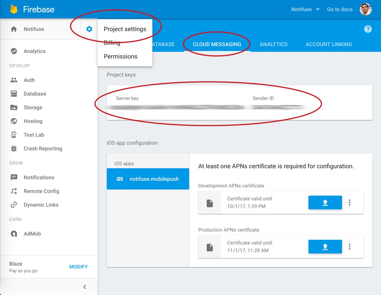
Task: Click the Dynamic Links chain icon
Action: [x=14, y=205]
